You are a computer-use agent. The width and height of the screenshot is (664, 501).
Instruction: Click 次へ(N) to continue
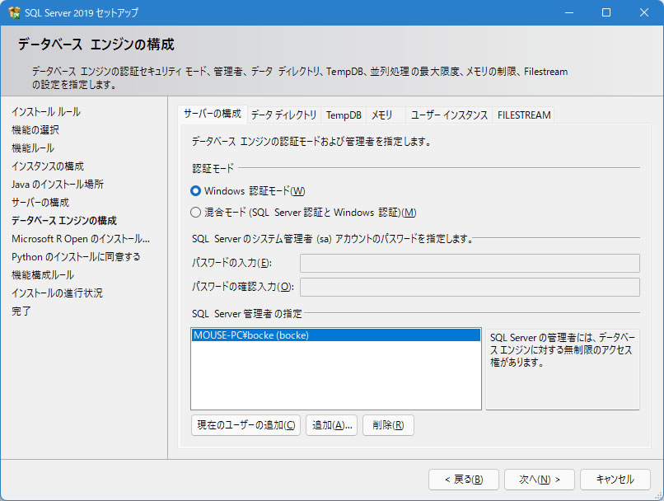tap(533, 480)
